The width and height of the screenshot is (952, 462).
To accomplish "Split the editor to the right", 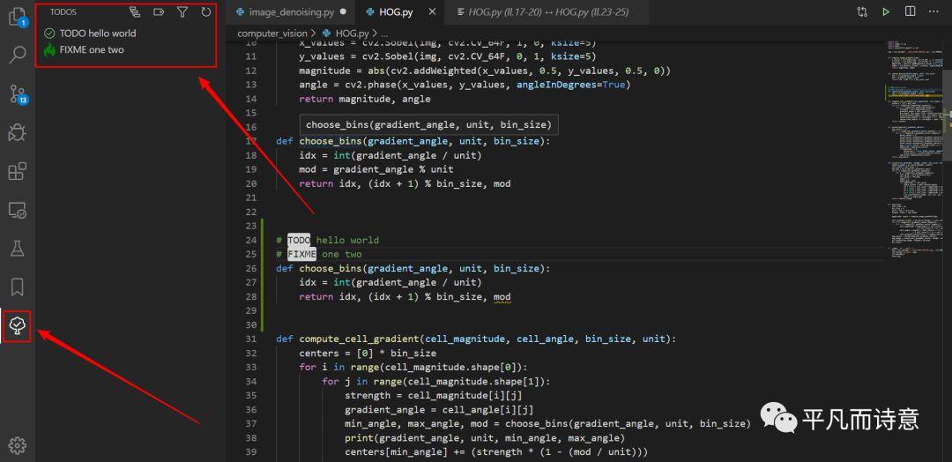I will click(910, 11).
